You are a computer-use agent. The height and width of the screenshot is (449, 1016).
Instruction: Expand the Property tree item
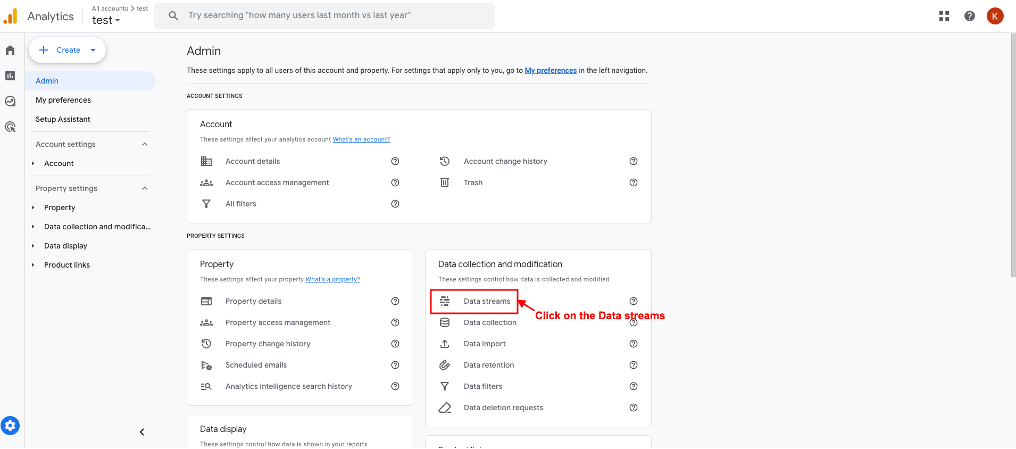coord(33,207)
